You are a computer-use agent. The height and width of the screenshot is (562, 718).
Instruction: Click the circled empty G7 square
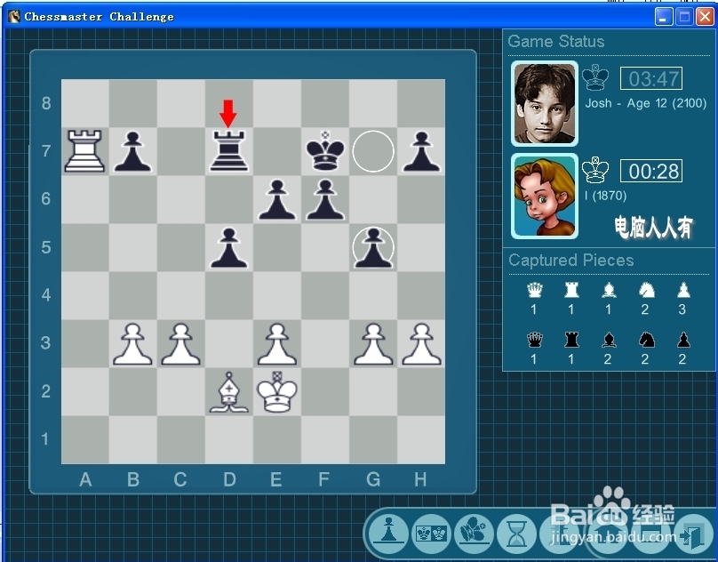373,151
